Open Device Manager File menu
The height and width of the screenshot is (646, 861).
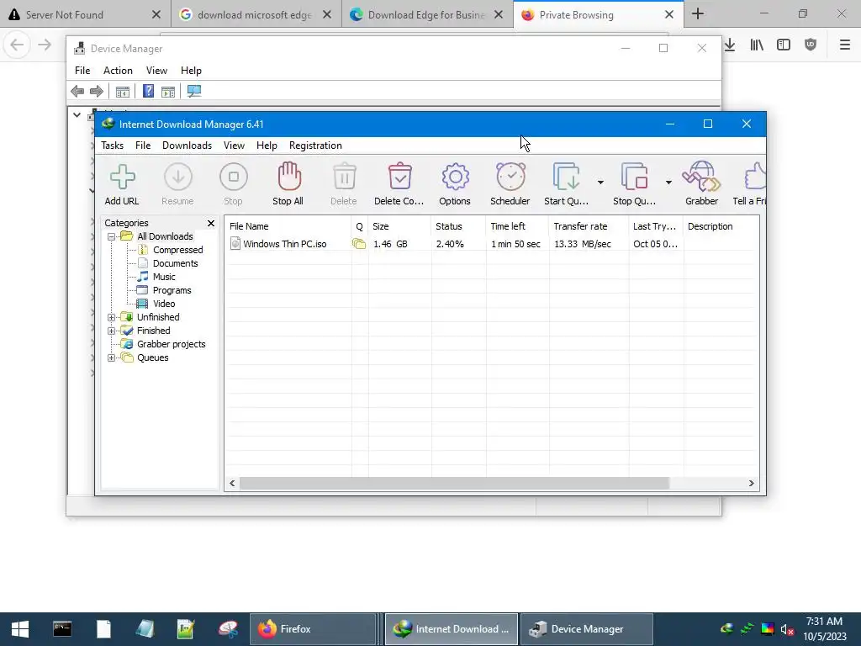tap(82, 71)
